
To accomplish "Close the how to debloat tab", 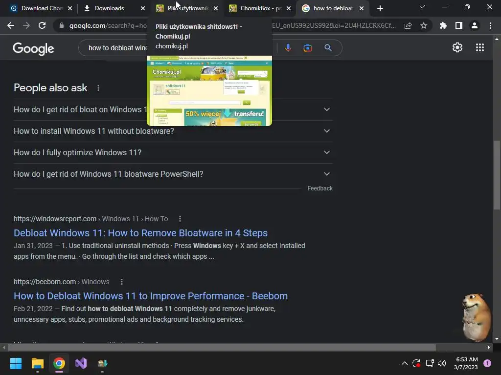I will [x=362, y=8].
